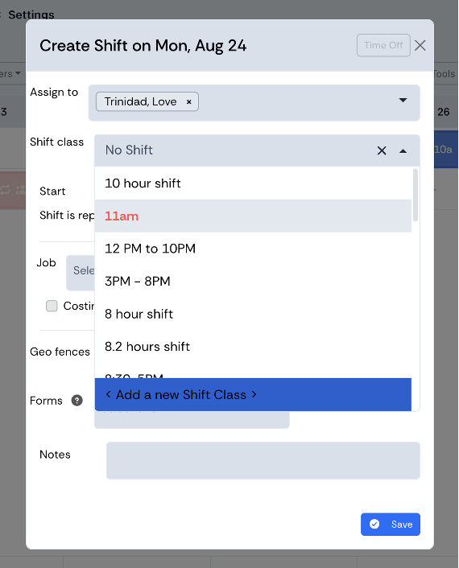Close the Create Shift dialog
The width and height of the screenshot is (459, 568).
tap(420, 45)
